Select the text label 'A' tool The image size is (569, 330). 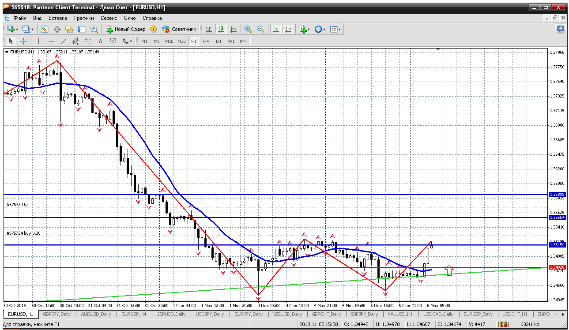point(100,41)
